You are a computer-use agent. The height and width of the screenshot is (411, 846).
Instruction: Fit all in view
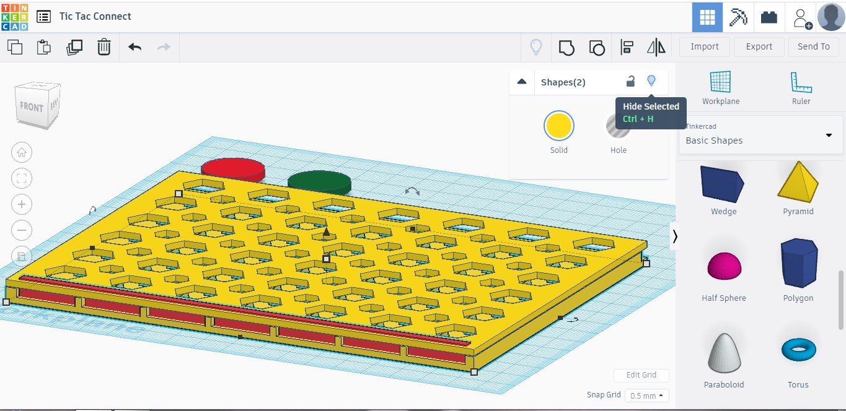point(22,179)
